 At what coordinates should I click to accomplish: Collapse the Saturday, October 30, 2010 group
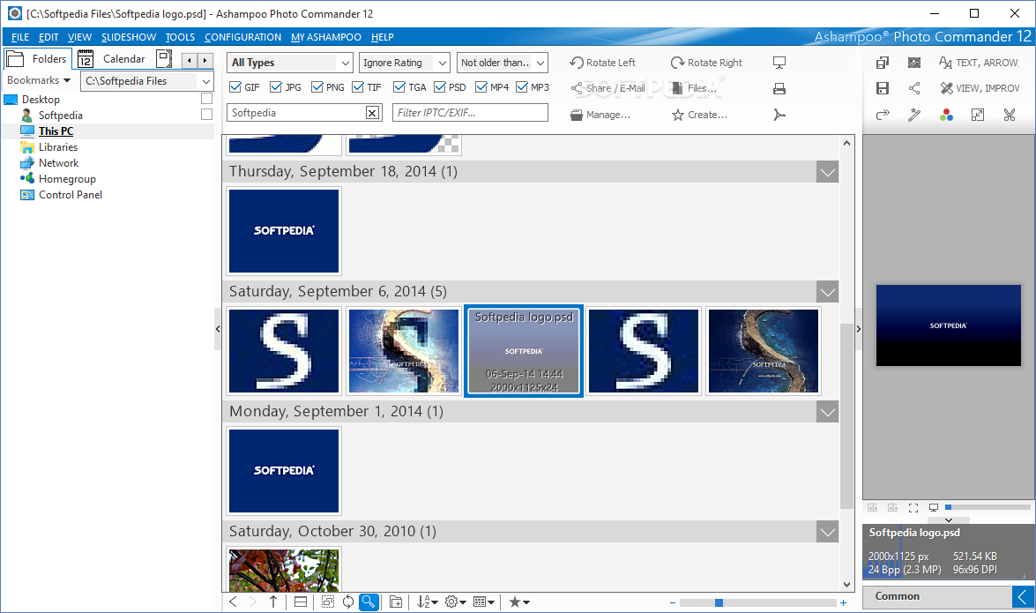tap(827, 533)
